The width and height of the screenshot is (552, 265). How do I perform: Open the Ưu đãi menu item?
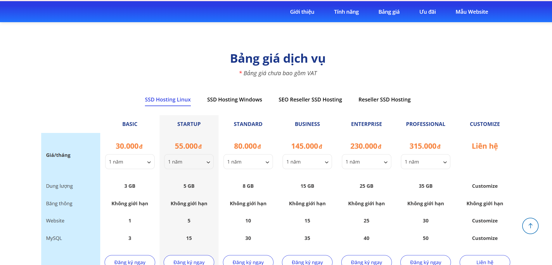coord(427,12)
